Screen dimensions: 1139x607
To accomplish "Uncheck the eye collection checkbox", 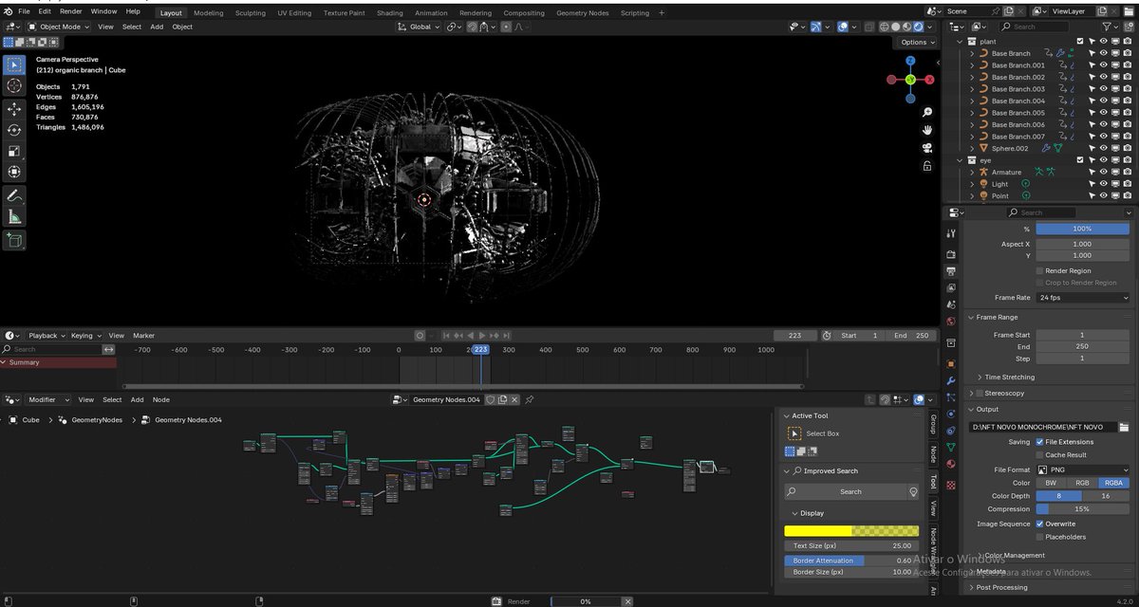I will tap(1080, 160).
